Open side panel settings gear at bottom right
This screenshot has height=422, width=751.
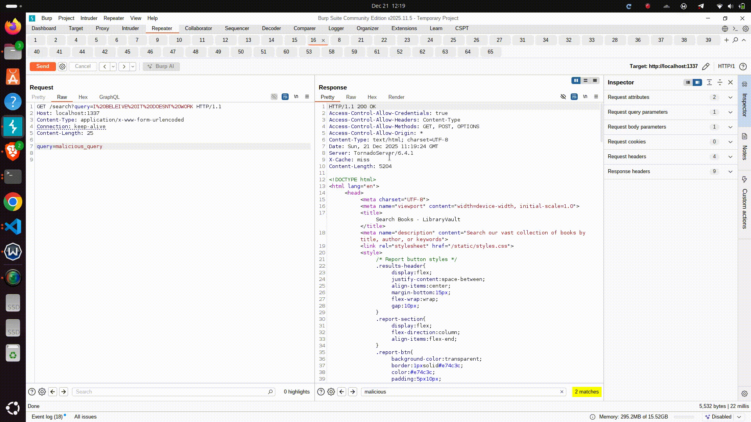(744, 393)
